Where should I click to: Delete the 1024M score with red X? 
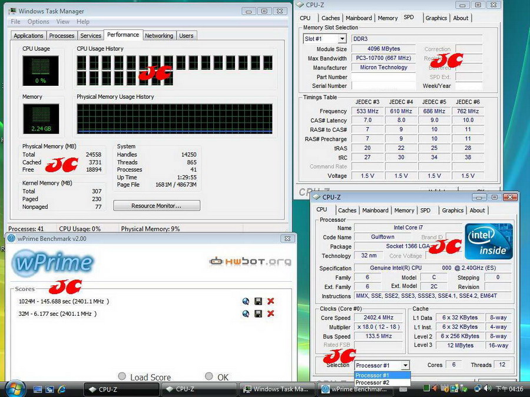(271, 301)
